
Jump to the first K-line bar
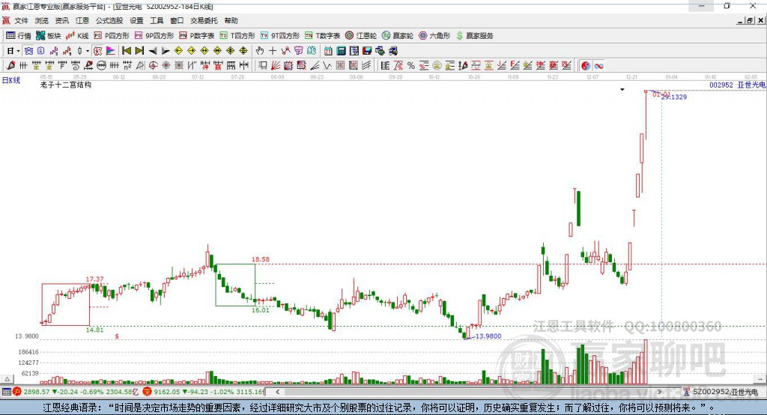click(126, 51)
